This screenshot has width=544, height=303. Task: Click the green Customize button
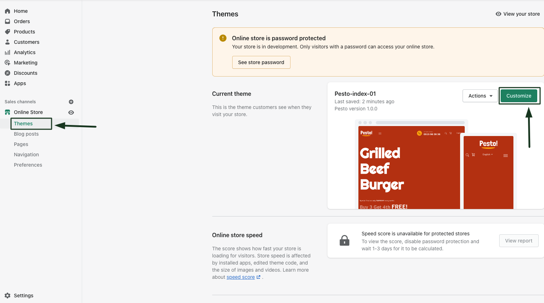(x=519, y=96)
